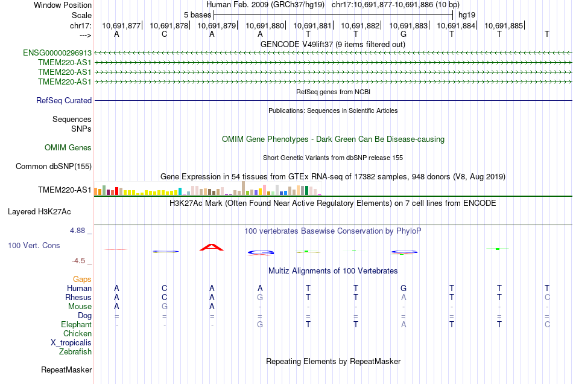Click the Gaps row label
Viewport: 573px width, 384px height.
(x=82, y=280)
